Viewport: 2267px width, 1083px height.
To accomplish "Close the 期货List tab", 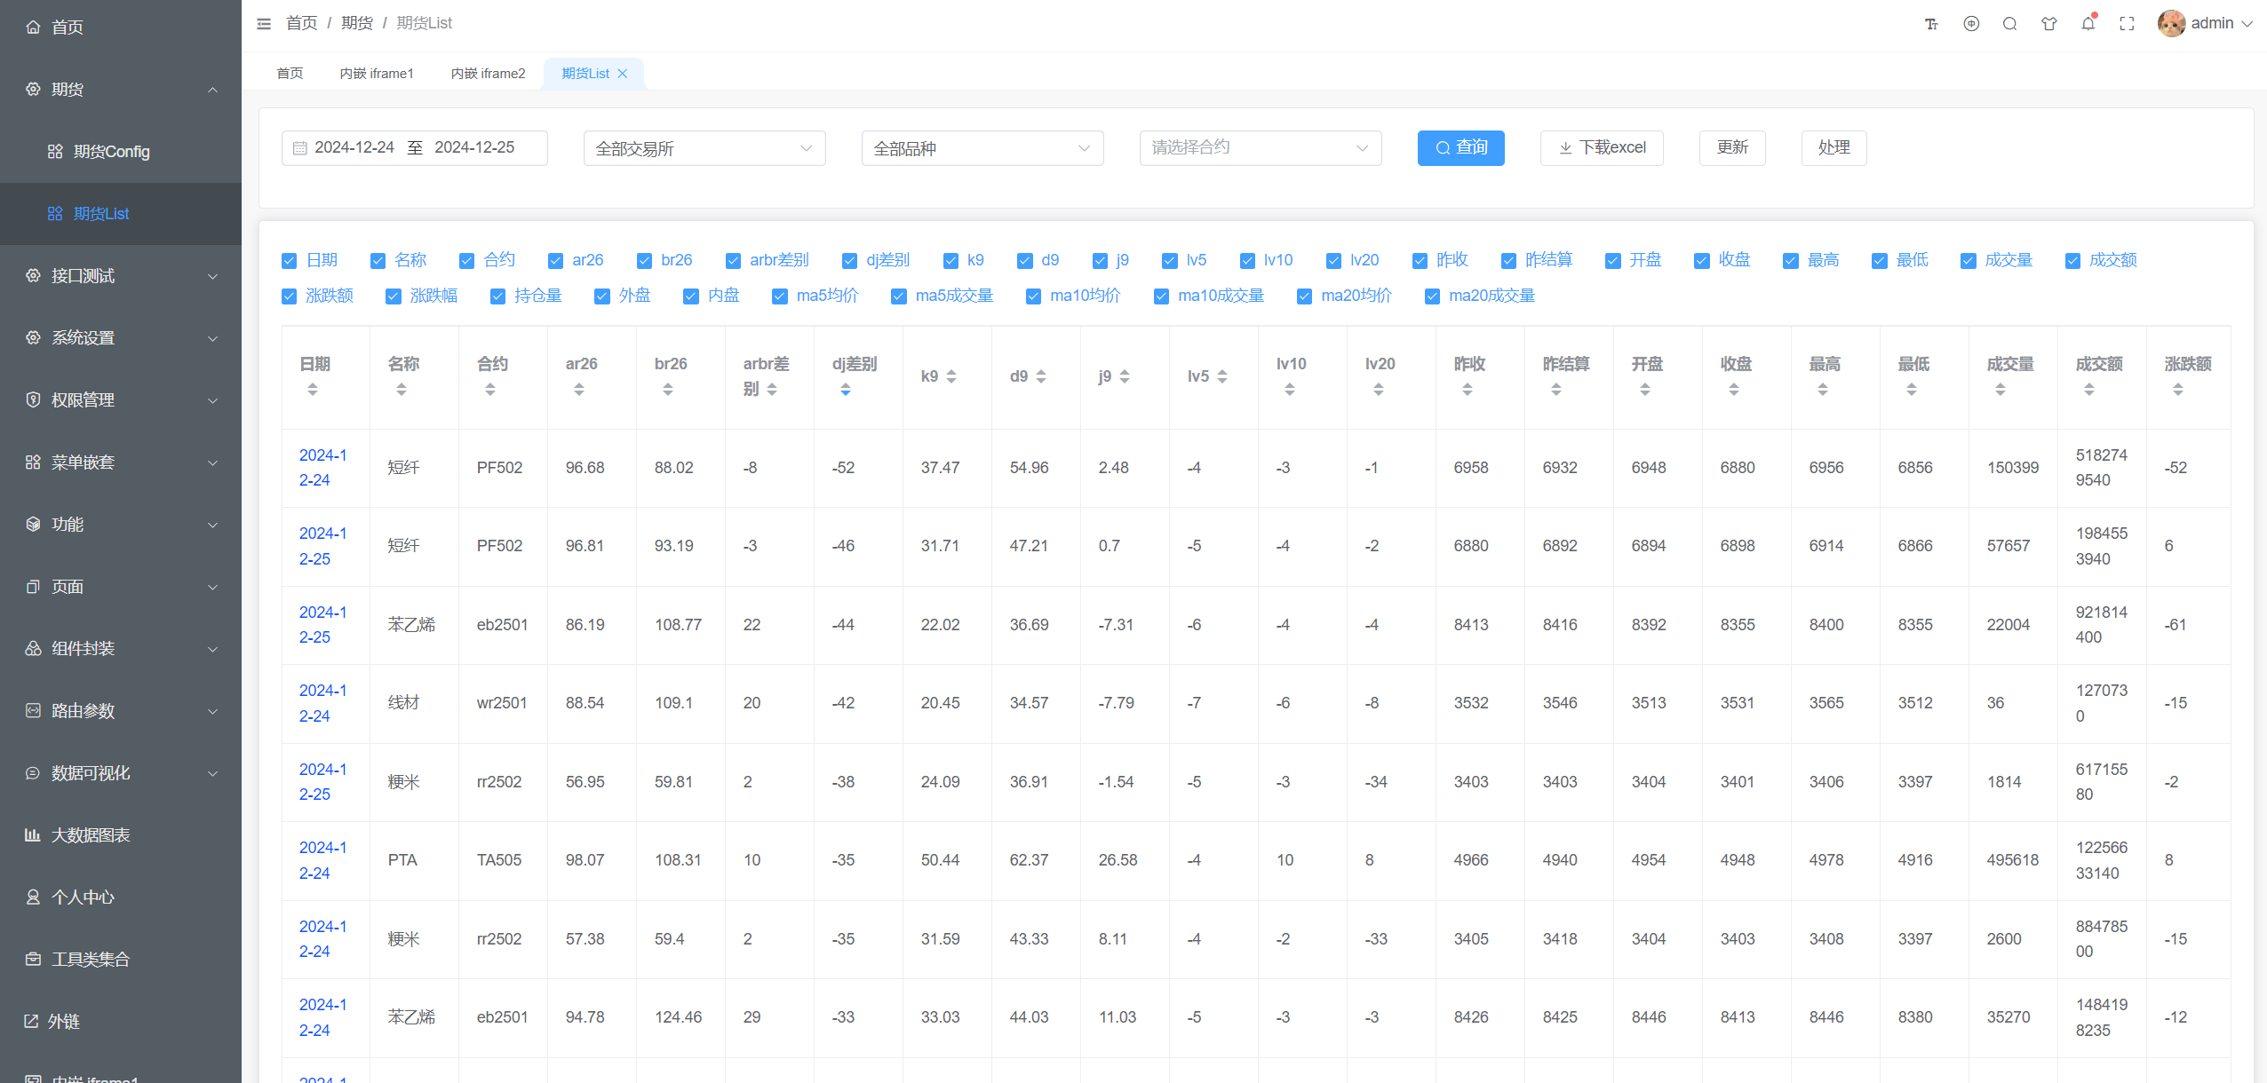I will tap(623, 74).
